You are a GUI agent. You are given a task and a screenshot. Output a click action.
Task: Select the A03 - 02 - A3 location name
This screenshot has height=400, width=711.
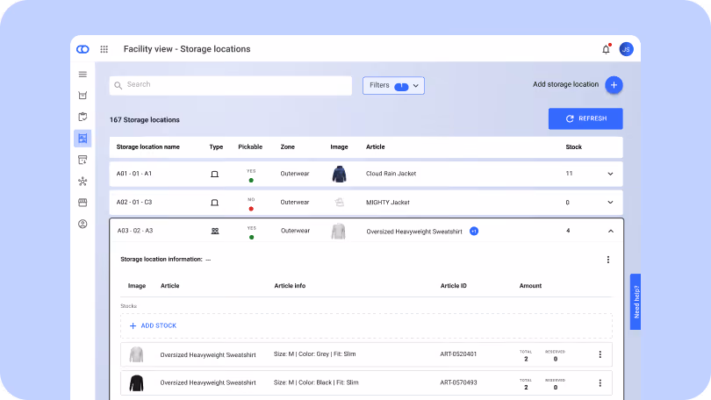pos(135,231)
